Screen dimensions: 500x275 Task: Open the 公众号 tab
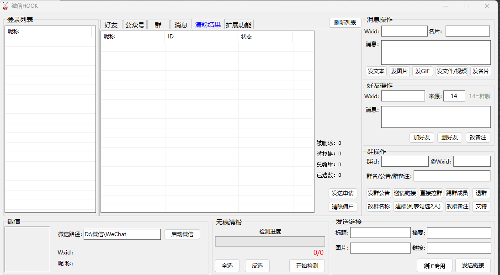135,25
